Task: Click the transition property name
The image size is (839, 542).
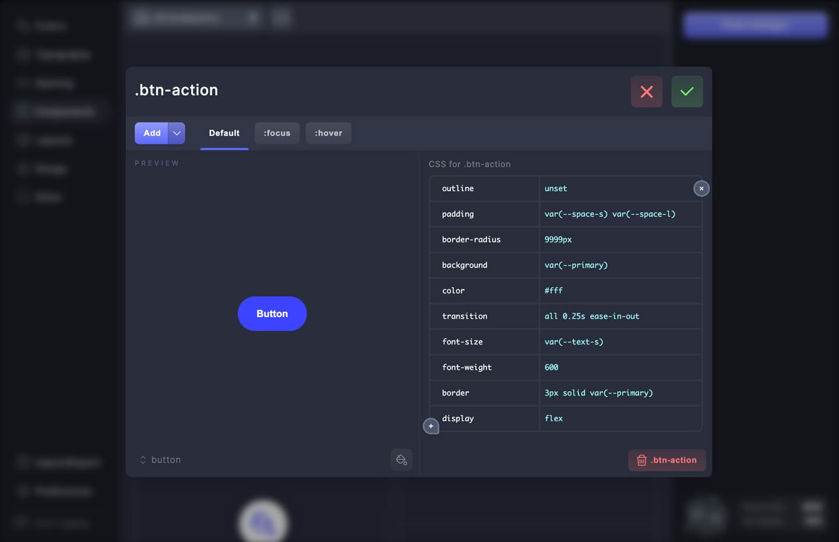Action: (464, 316)
